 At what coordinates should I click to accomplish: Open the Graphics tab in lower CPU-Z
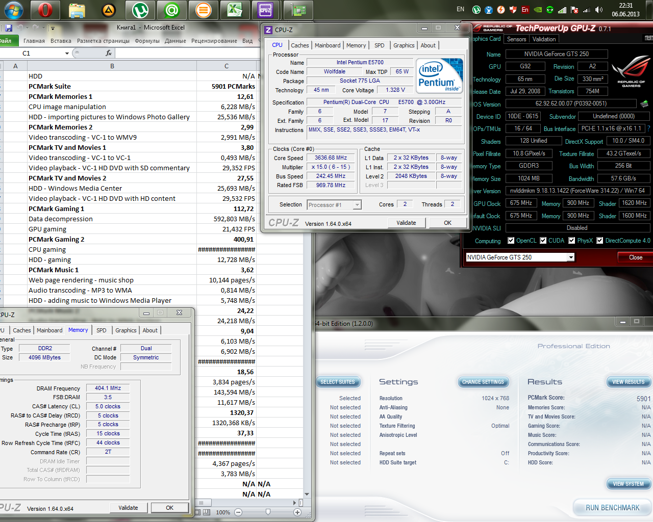tap(126, 330)
